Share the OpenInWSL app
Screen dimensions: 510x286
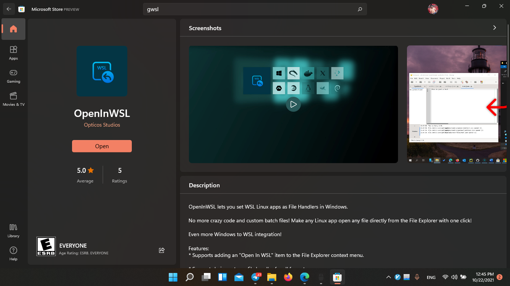point(162,250)
